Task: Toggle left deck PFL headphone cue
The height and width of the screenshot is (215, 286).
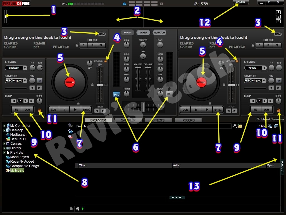Action: 116,95
